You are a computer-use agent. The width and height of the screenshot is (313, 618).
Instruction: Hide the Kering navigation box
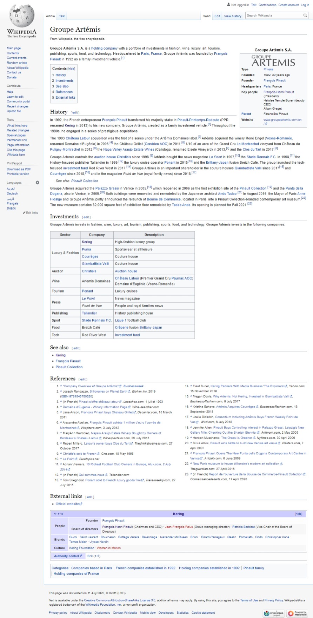pos(298,514)
